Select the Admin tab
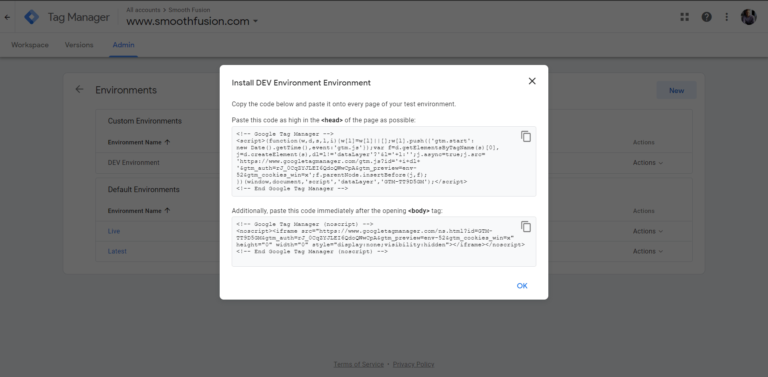 coord(123,45)
